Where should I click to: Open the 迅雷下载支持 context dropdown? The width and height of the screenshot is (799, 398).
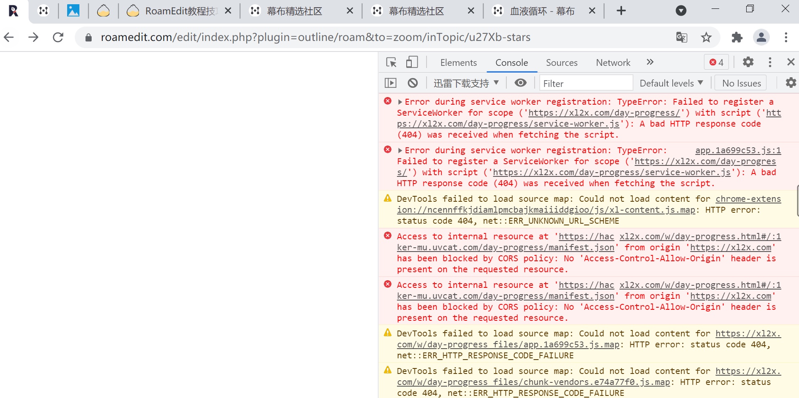[466, 83]
